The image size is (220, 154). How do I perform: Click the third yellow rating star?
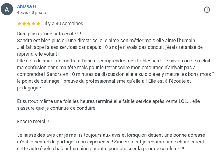(x=29, y=24)
